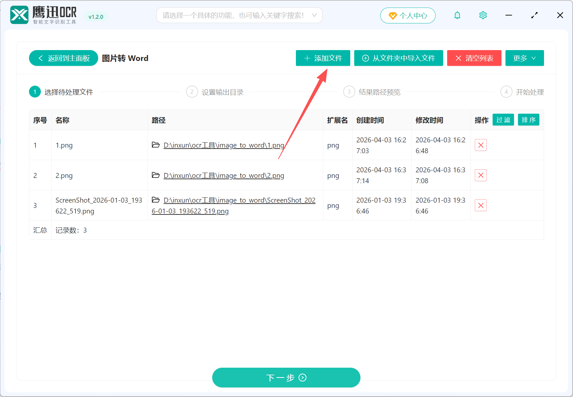Open the 更多 dropdown
The image size is (573, 397).
point(525,58)
